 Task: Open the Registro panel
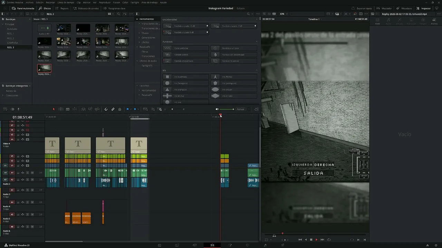[62, 8]
